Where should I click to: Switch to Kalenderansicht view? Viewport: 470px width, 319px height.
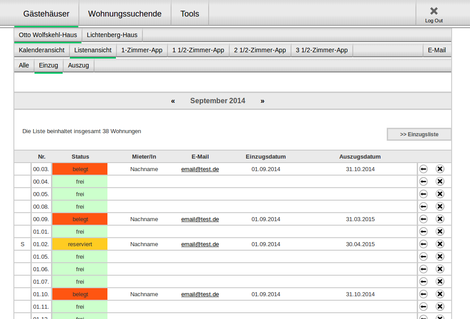[x=42, y=50]
